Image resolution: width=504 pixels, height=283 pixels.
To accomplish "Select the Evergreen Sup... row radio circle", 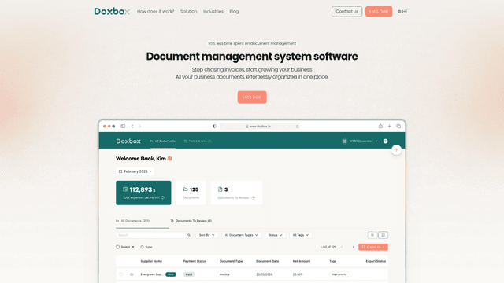I will pyautogui.click(x=120, y=274).
